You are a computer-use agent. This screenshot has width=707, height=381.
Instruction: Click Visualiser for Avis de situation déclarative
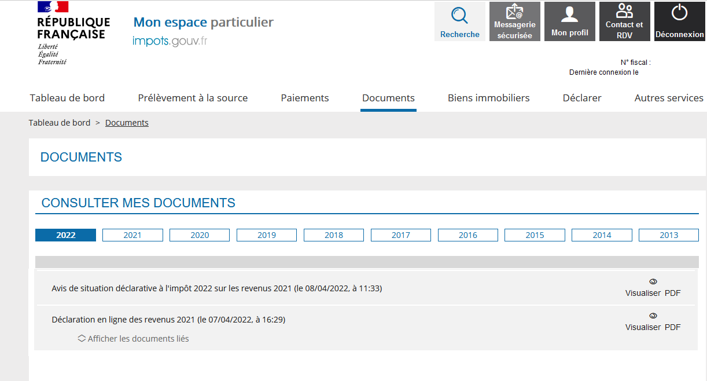pyautogui.click(x=643, y=293)
